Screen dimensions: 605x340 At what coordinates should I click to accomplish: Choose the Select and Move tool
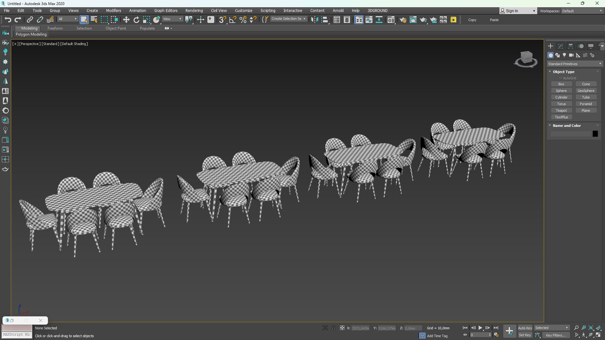click(126, 20)
